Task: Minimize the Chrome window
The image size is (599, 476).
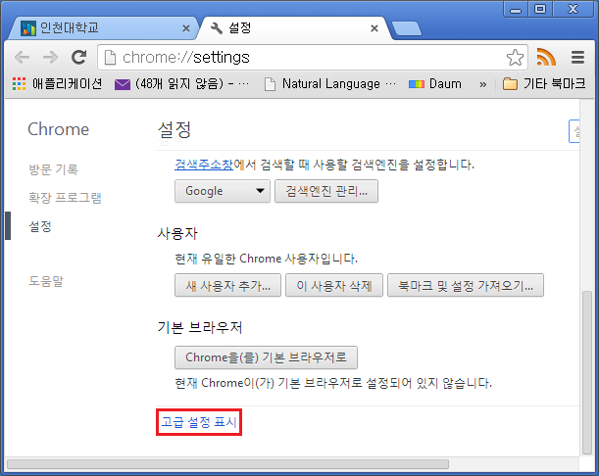Action: (516, 9)
